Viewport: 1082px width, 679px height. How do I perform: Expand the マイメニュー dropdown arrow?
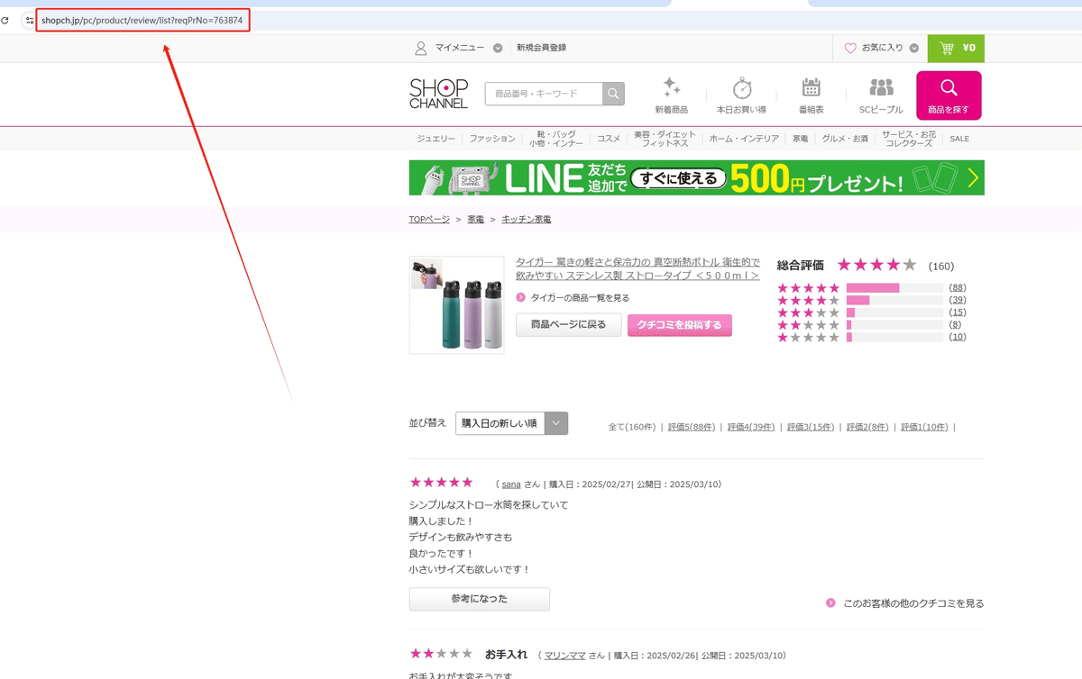498,49
